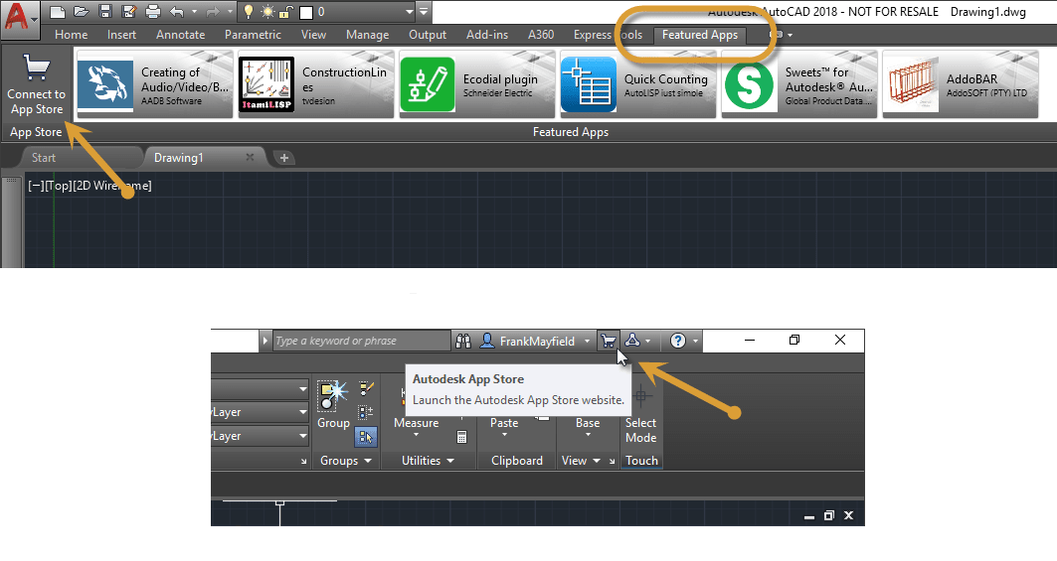Switch to the Drawing1 file tab
The width and height of the screenshot is (1057, 561).
tap(179, 158)
